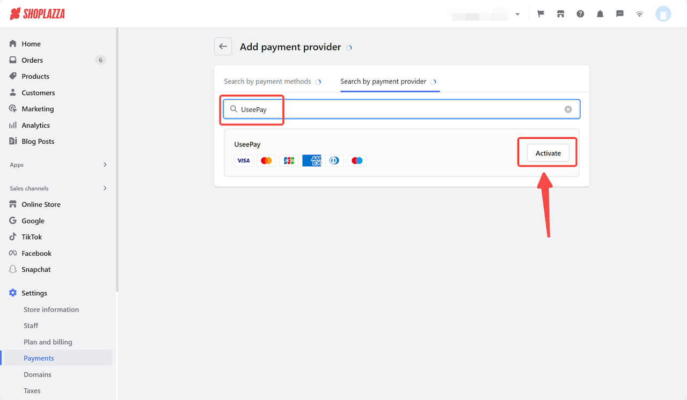Click the Customers person icon
The width and height of the screenshot is (687, 400).
click(13, 93)
